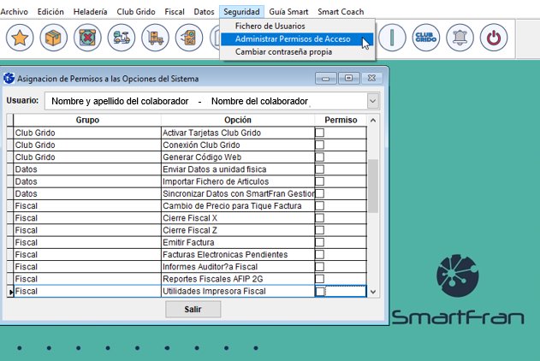Tick the Emitir Factura permission checkbox
The height and width of the screenshot is (361, 540).
click(320, 243)
